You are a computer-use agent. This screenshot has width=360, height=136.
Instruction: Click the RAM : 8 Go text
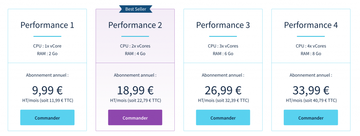point(311,54)
